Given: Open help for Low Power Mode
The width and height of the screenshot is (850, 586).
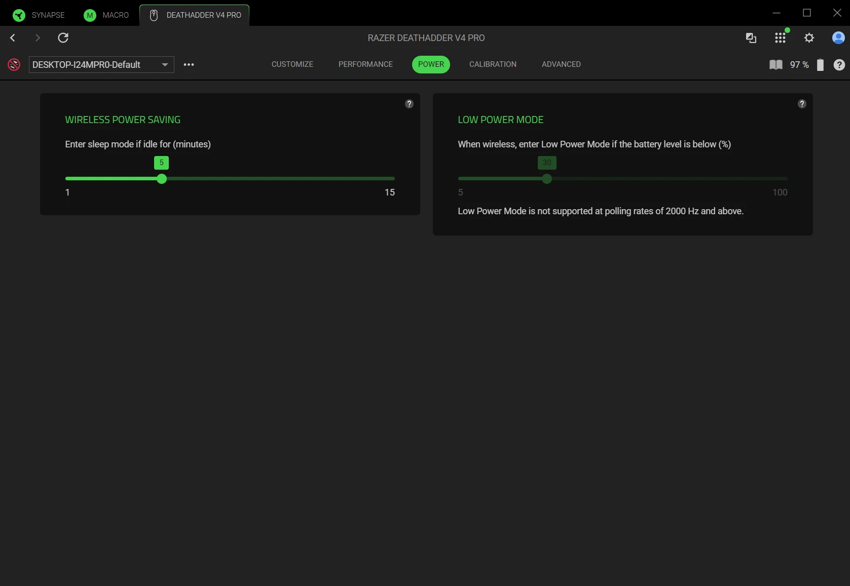Looking at the screenshot, I should tap(802, 104).
